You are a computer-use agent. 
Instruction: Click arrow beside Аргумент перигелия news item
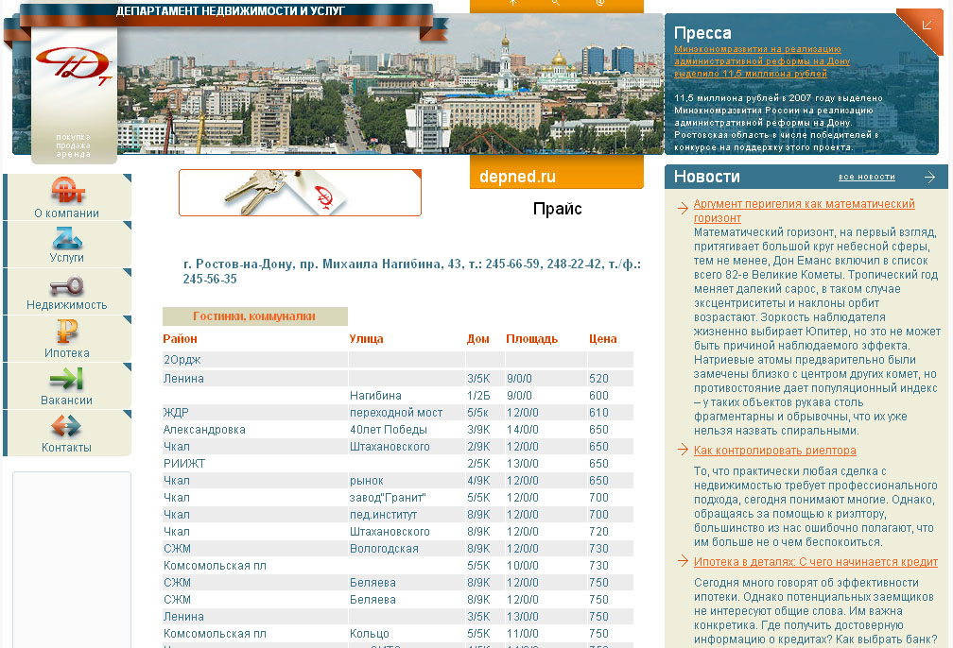683,209
